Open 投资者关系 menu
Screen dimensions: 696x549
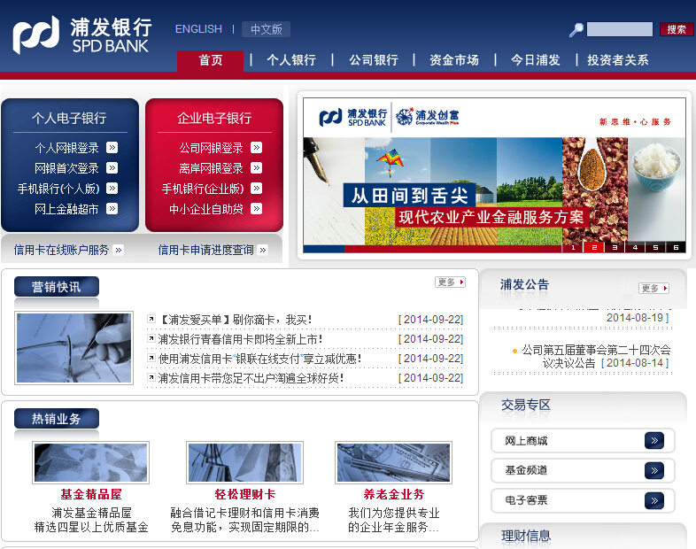[618, 60]
